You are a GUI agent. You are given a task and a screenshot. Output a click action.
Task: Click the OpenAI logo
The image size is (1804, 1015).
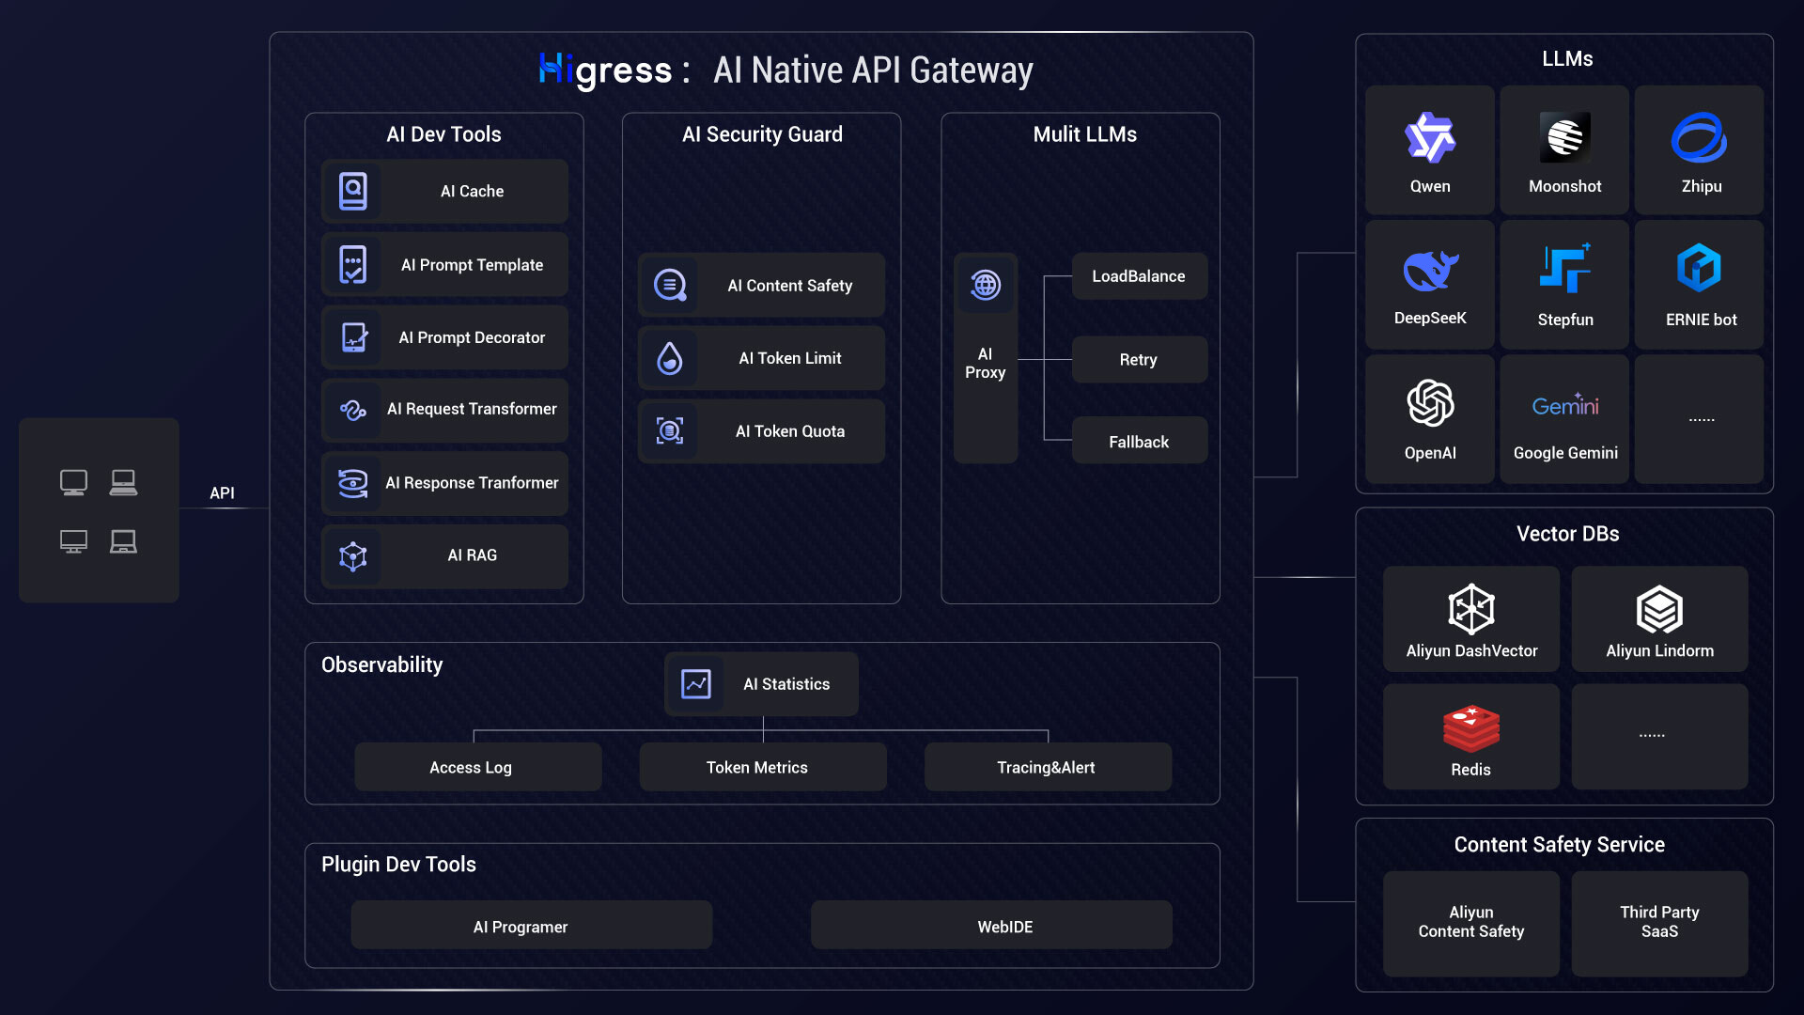tap(1429, 403)
